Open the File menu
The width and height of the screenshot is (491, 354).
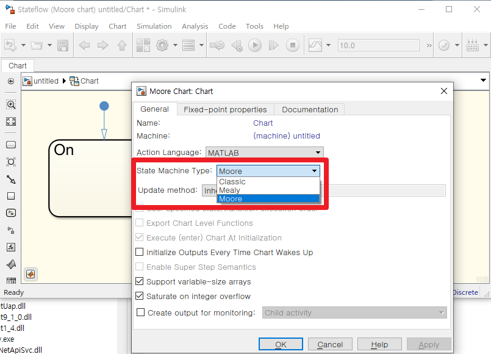pyautogui.click(x=10, y=26)
